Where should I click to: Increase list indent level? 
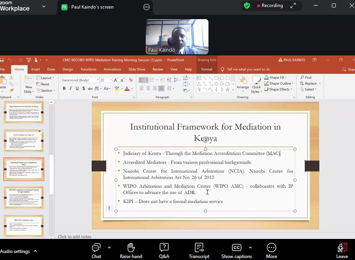click(x=169, y=80)
